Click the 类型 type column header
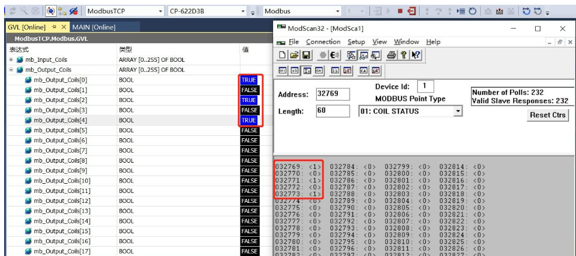The width and height of the screenshot is (576, 256). coord(125,50)
